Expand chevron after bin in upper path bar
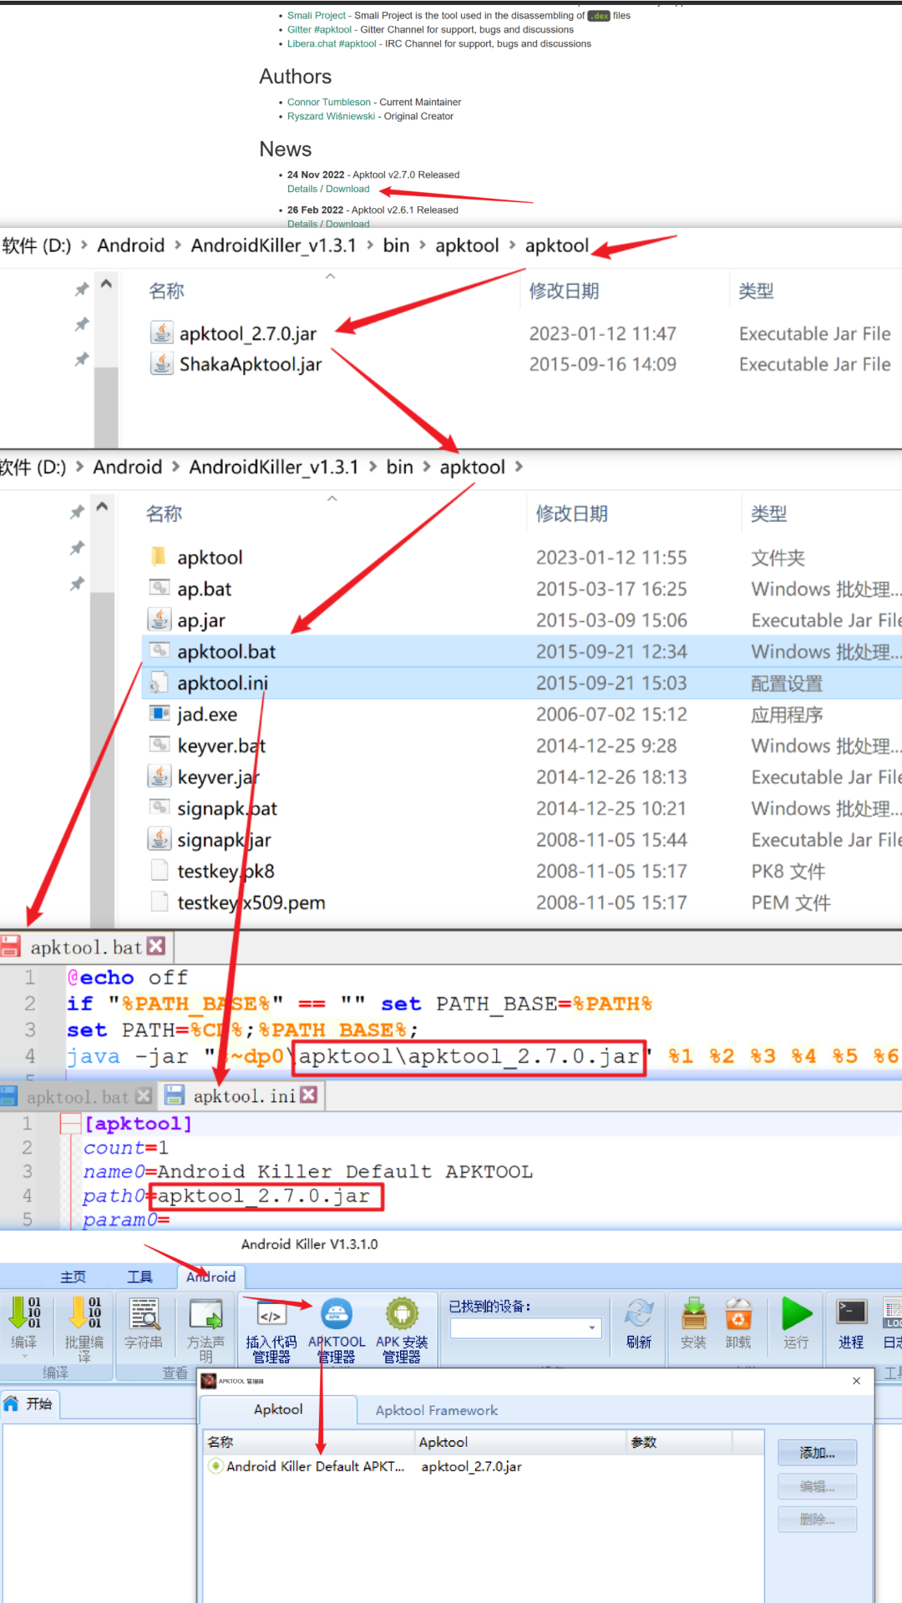The height and width of the screenshot is (1603, 902). [423, 245]
